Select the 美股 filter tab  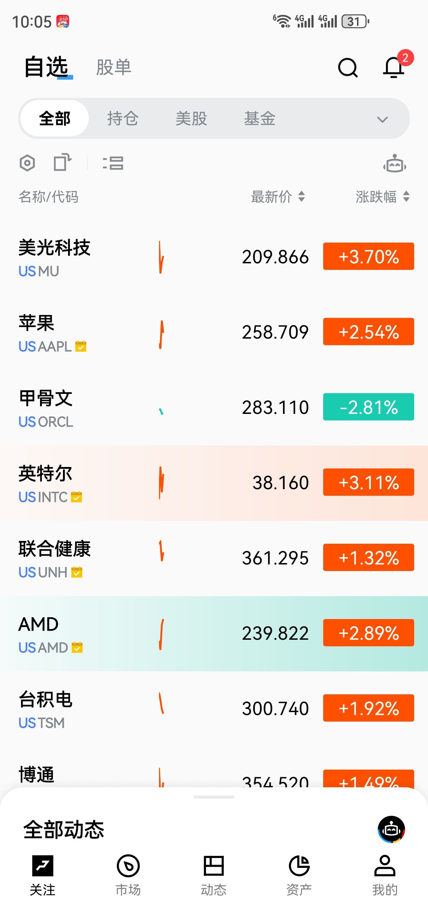pos(191,119)
